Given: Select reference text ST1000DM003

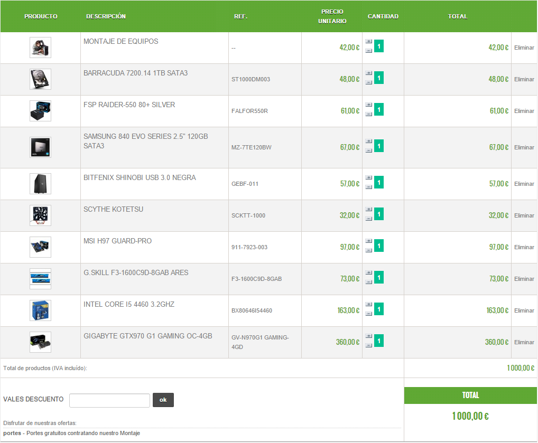Looking at the screenshot, I should (x=251, y=79).
